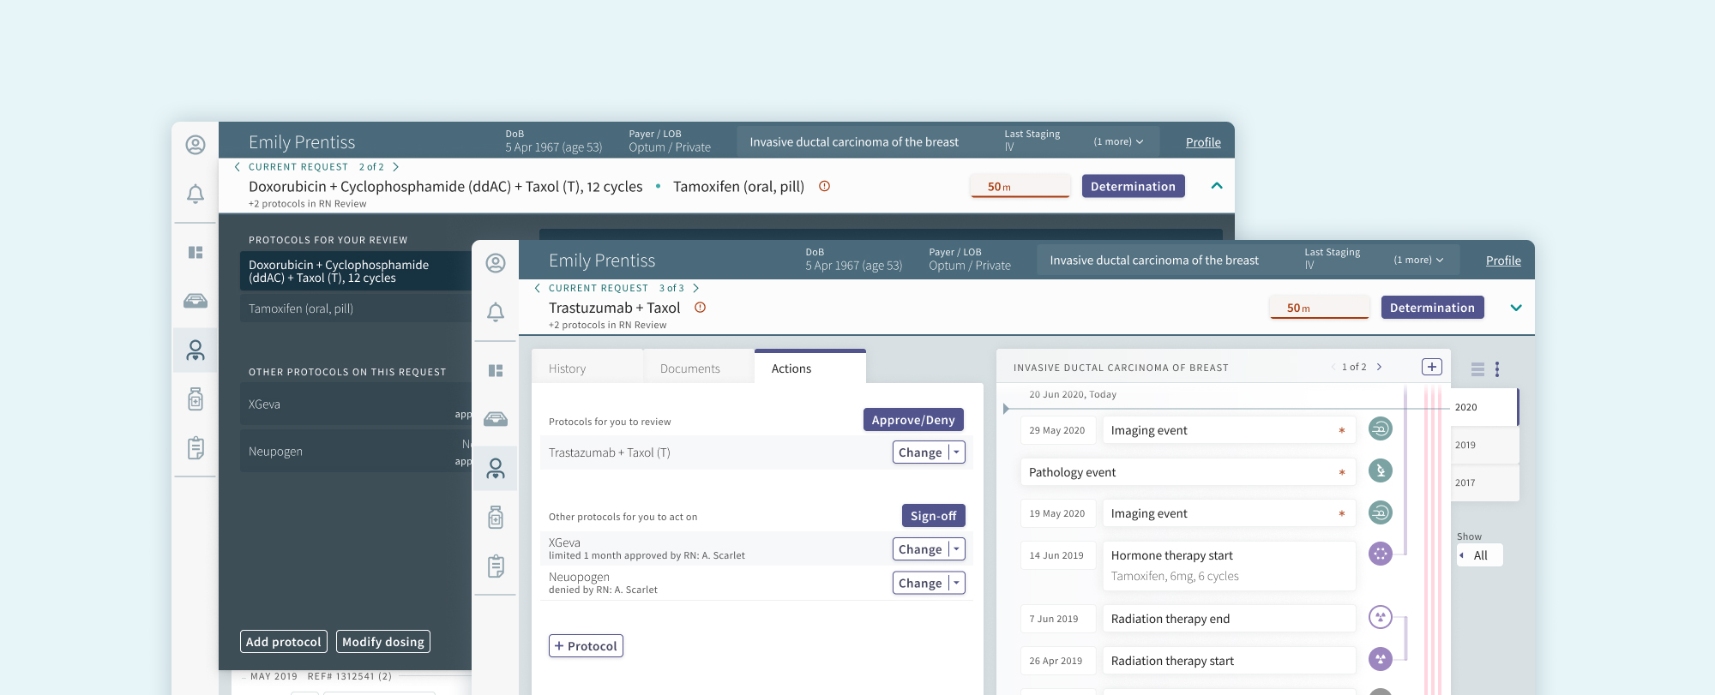Screen dimensions: 1715x695
Task: Expand the Change dropdown arrow for Neuopogen
Action: pos(956,584)
